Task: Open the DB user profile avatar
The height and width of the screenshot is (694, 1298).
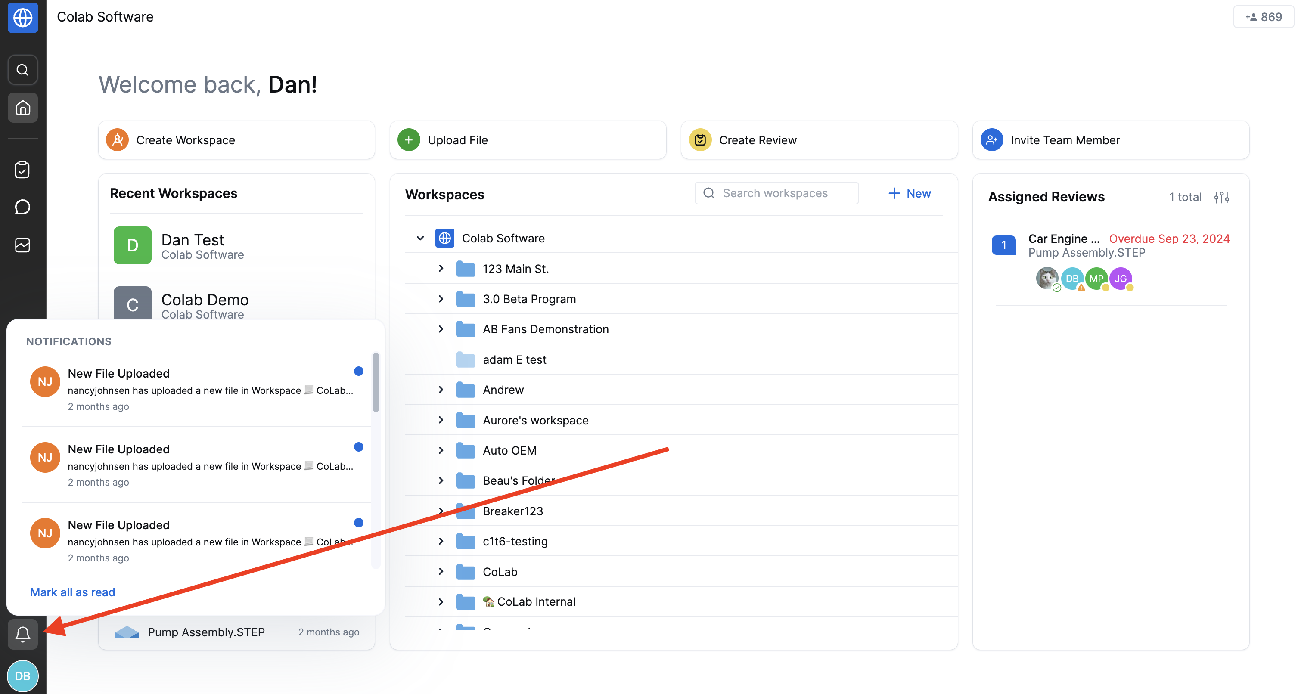Action: coord(23,676)
